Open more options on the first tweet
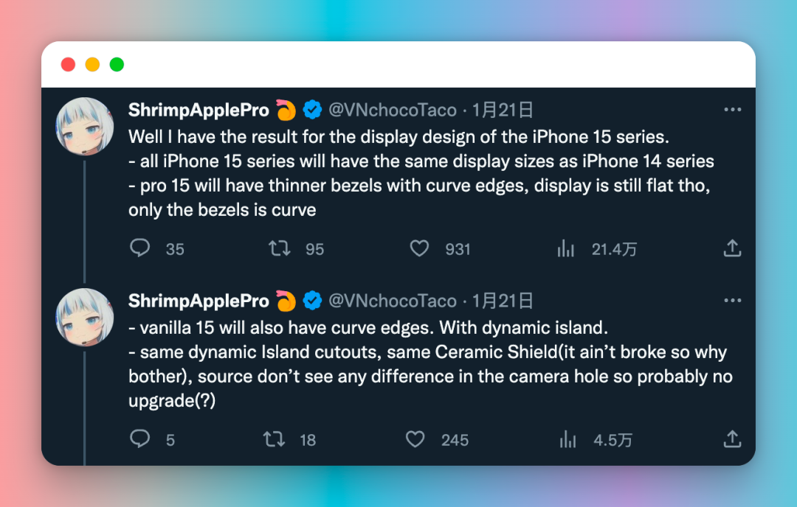The height and width of the screenshot is (507, 797). pos(732,111)
